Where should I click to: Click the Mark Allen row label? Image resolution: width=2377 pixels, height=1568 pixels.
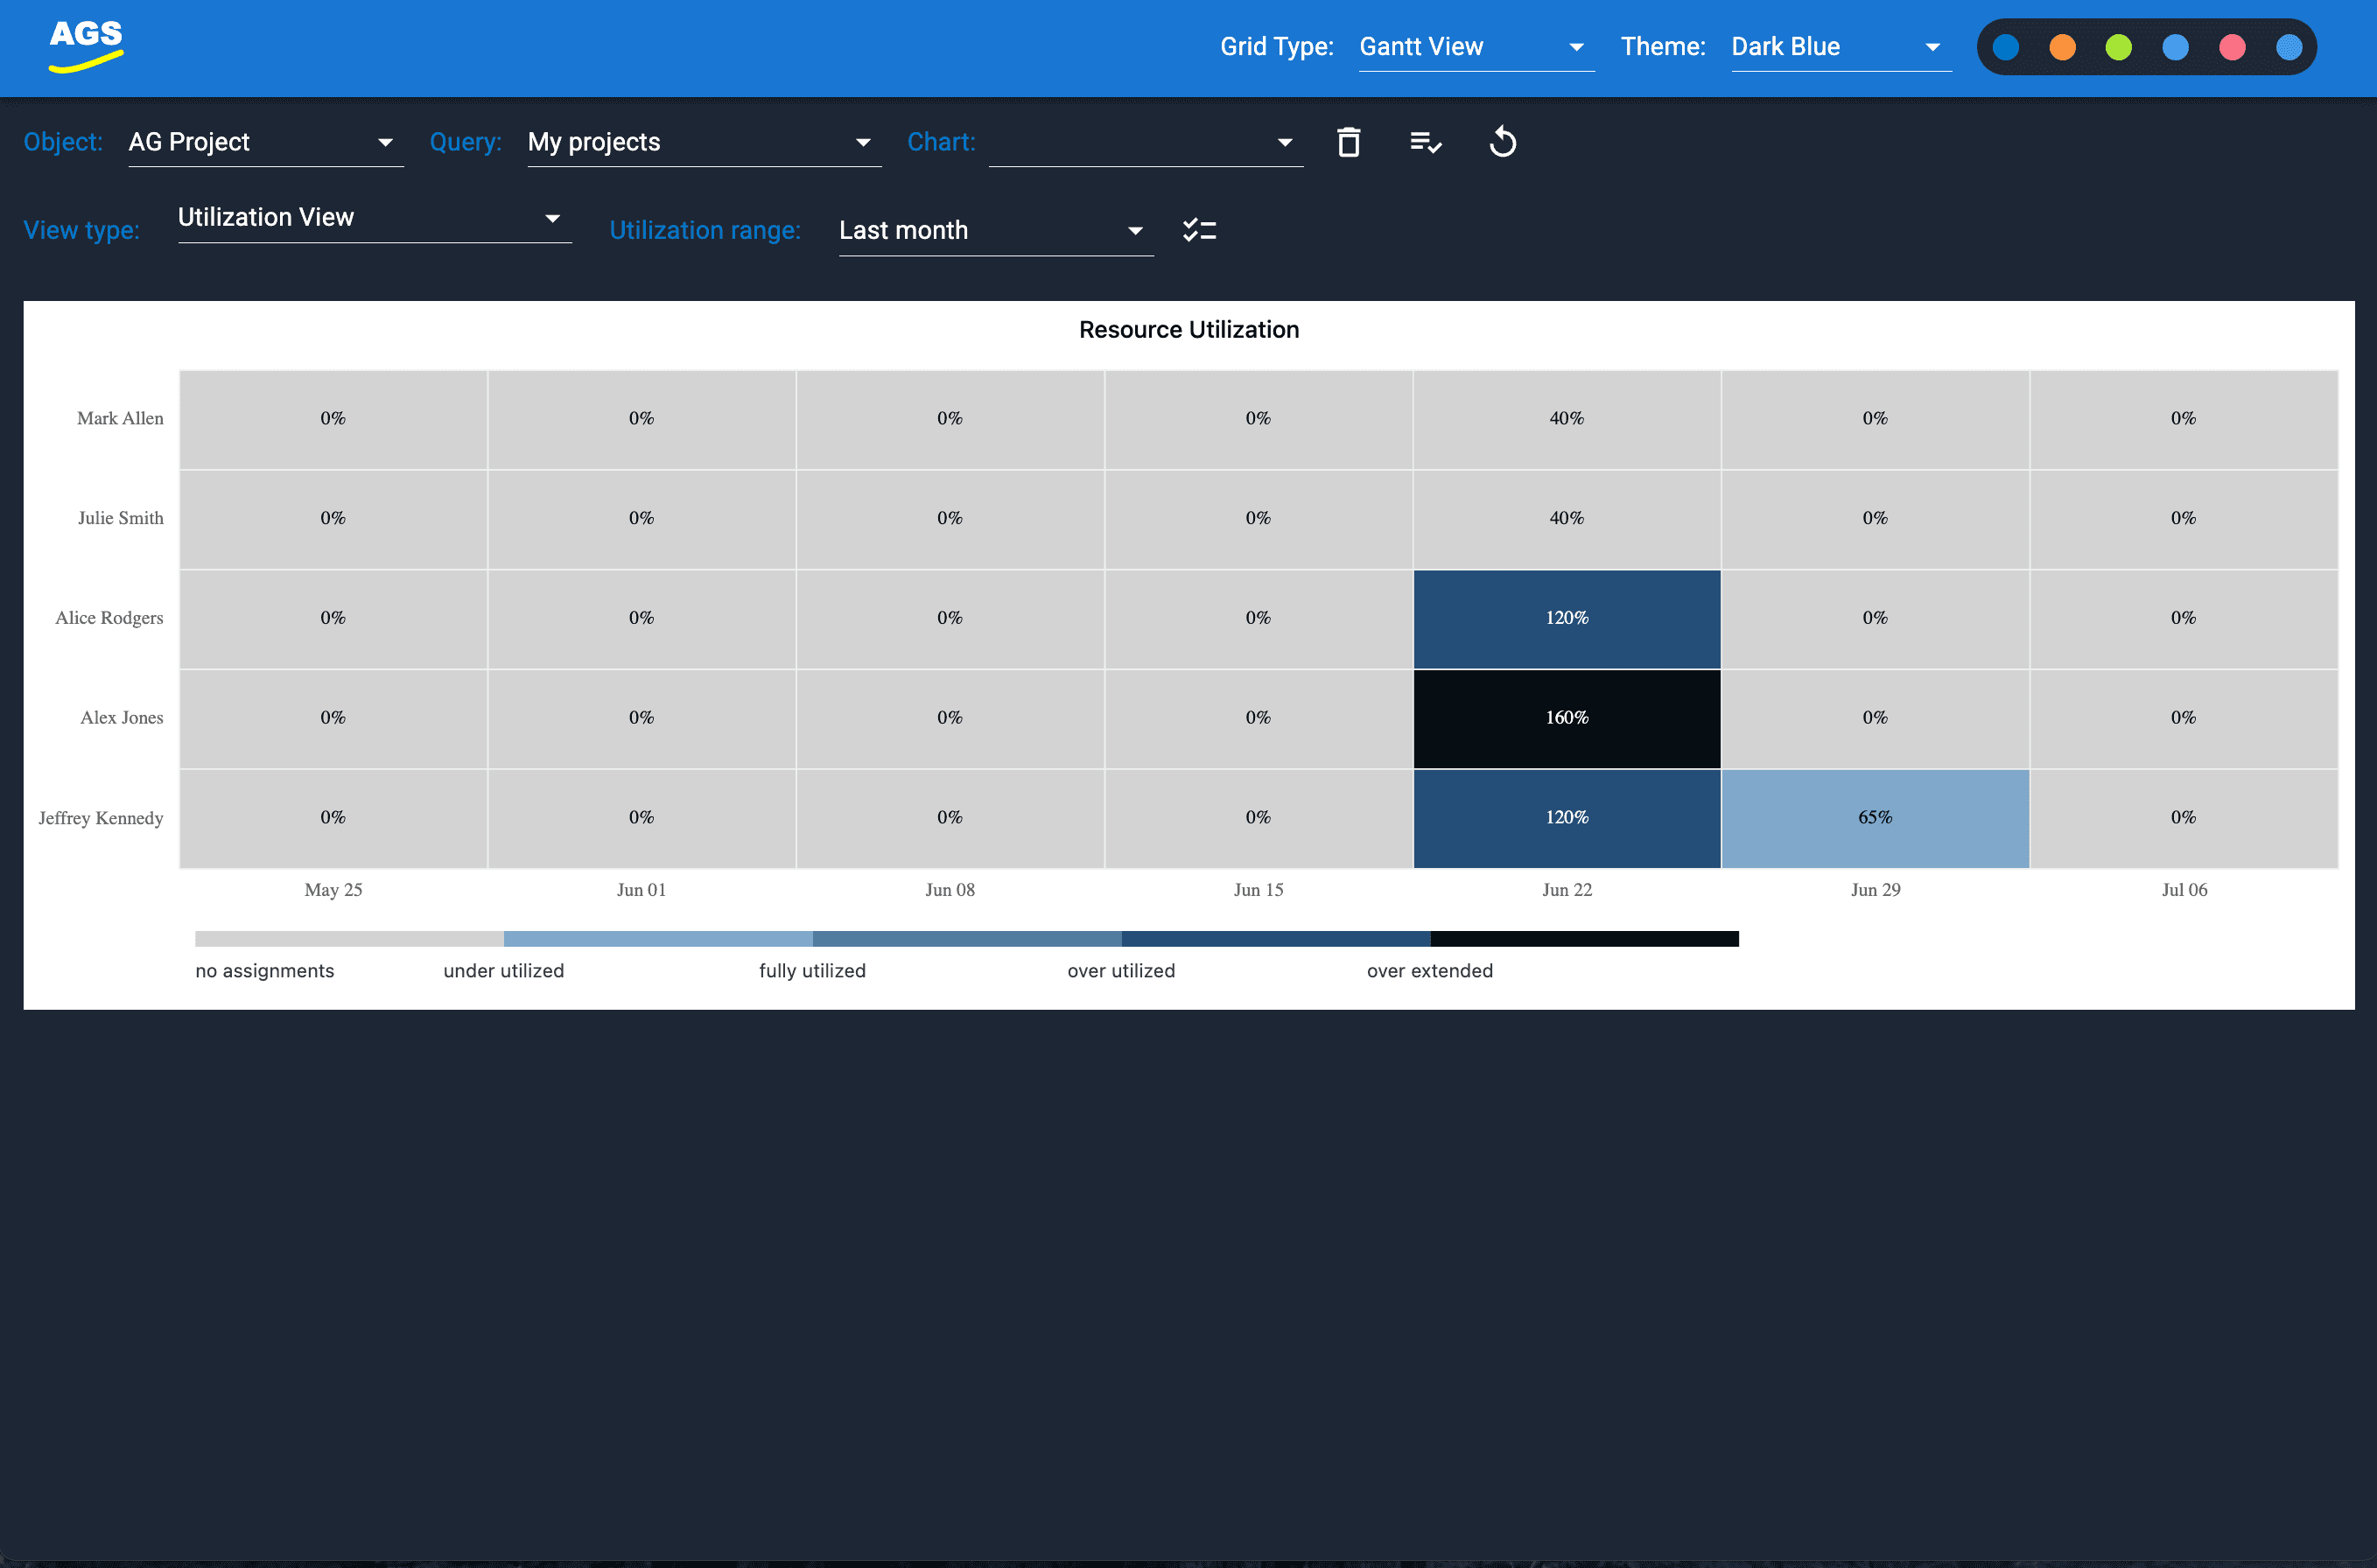(120, 418)
